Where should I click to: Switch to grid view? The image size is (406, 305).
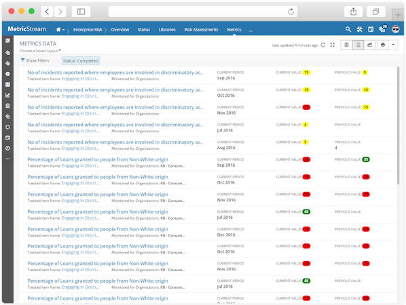(346, 45)
